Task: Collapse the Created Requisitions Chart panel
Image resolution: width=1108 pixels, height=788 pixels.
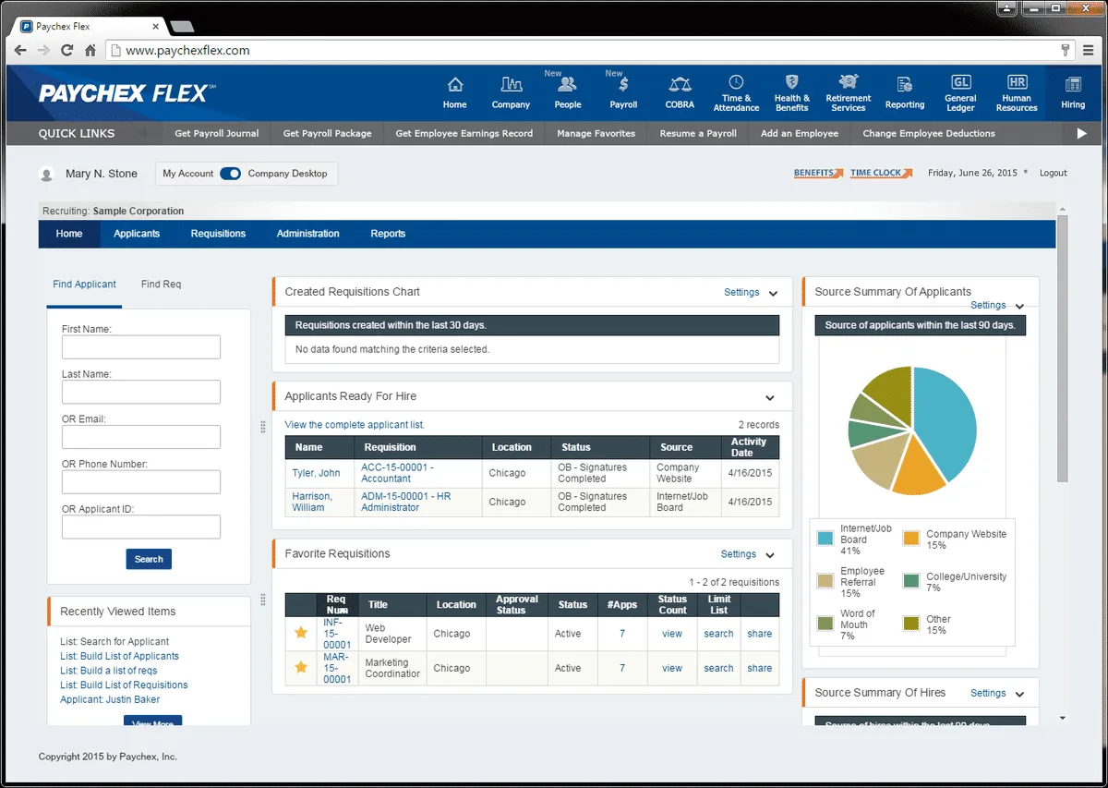Action: pyautogui.click(x=773, y=294)
